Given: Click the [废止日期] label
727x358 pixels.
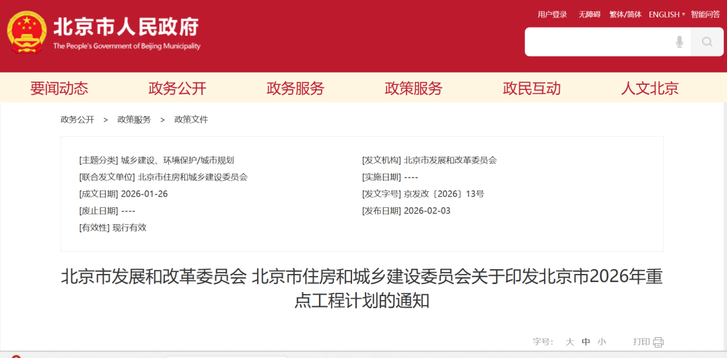Looking at the screenshot, I should [x=99, y=211].
